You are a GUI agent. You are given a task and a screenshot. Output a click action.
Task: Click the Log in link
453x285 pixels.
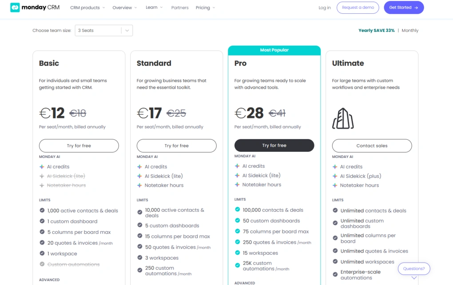pyautogui.click(x=325, y=8)
